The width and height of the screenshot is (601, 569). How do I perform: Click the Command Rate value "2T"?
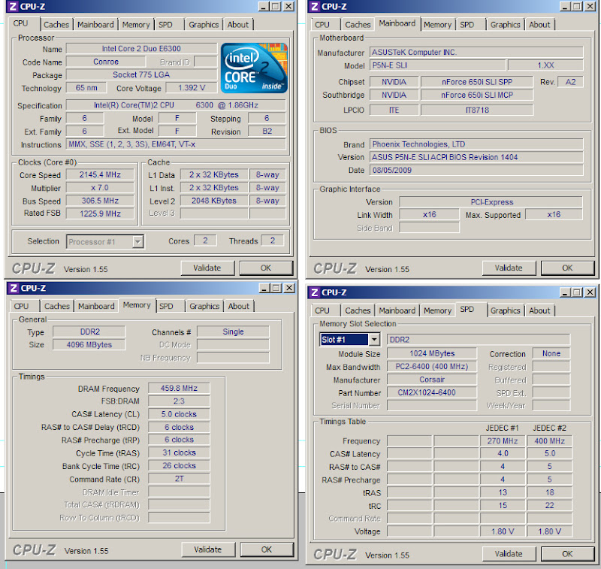[179, 479]
